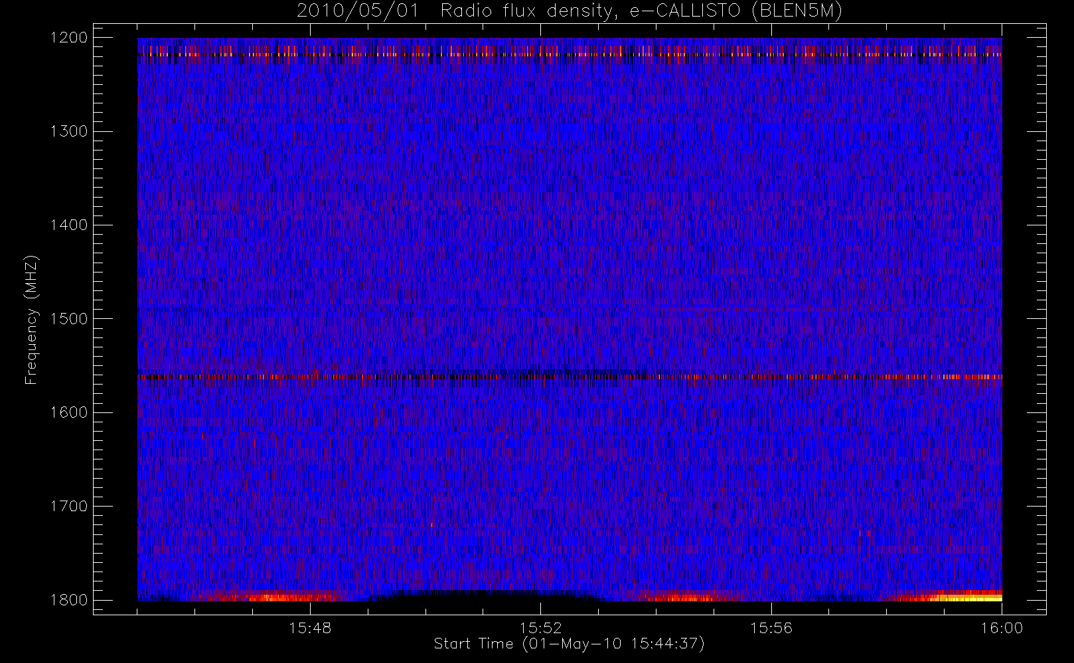Click the 15:48 time tick label
This screenshot has height=663, width=1074.
pyautogui.click(x=310, y=628)
